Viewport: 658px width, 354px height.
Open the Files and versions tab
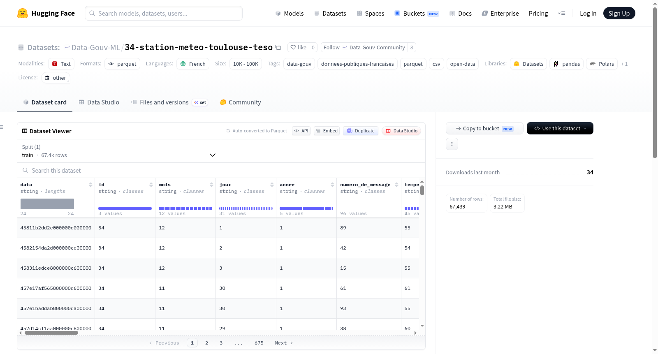click(169, 102)
